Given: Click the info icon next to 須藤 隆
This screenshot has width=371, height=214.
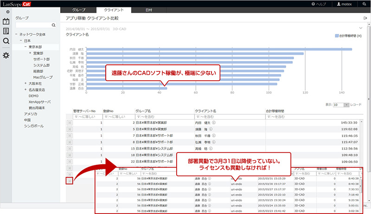Looking at the screenshot, I should tap(211, 129).
